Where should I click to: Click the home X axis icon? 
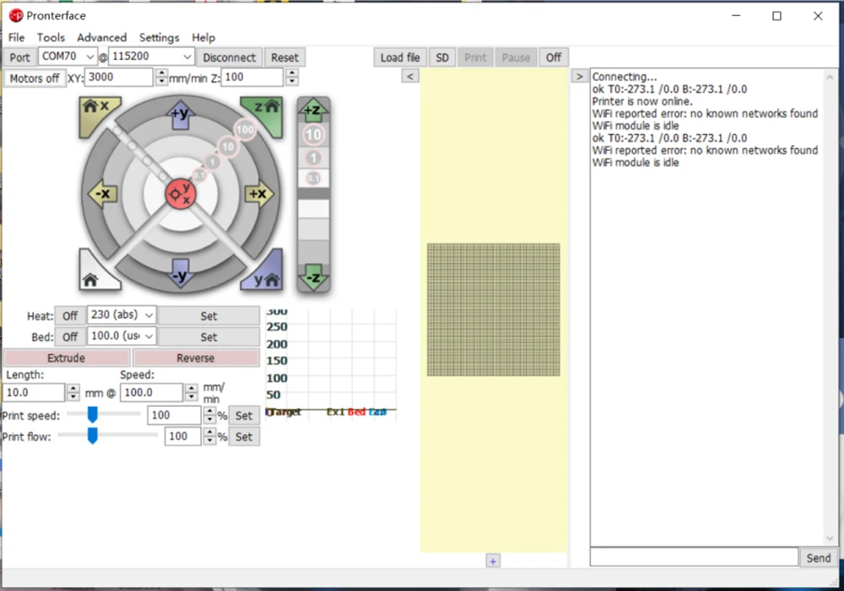pos(95,110)
